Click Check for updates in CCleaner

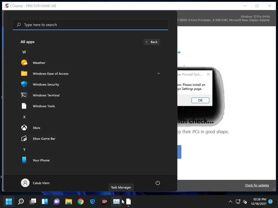[x=257, y=185]
